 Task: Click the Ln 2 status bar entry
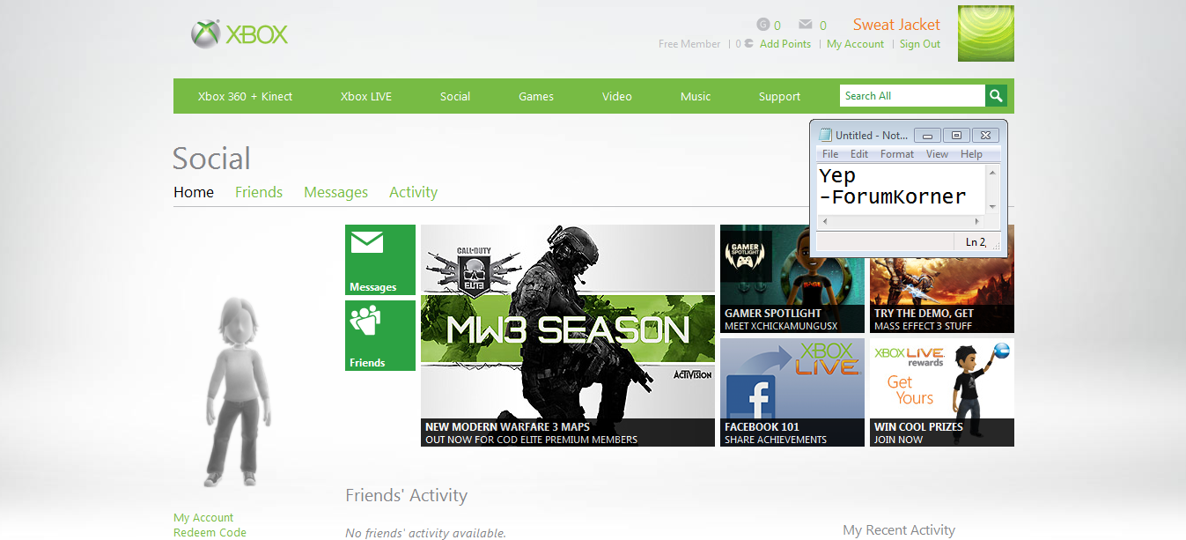pos(976,242)
